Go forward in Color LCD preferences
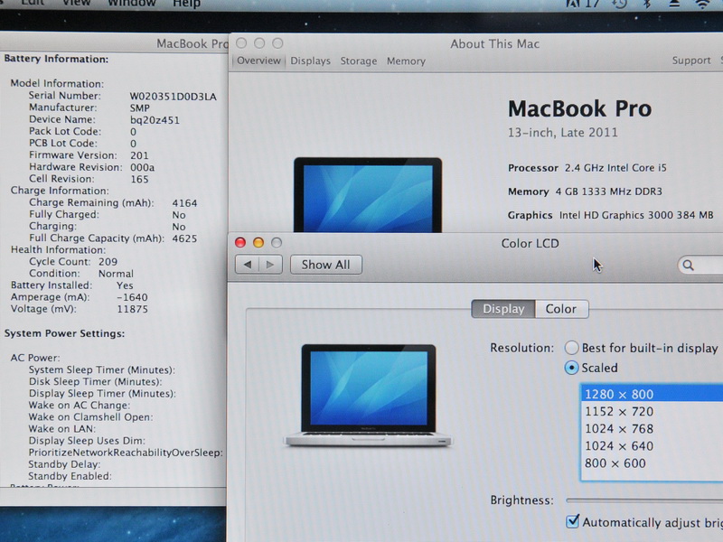The width and height of the screenshot is (723, 542). [x=270, y=265]
